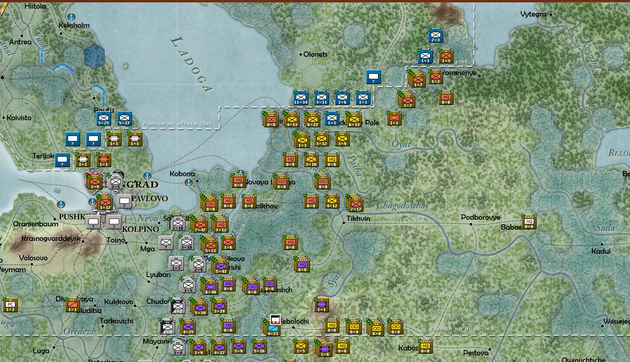
Task: Click the purple 4=27 infantry stack
Action: (x=219, y=347)
